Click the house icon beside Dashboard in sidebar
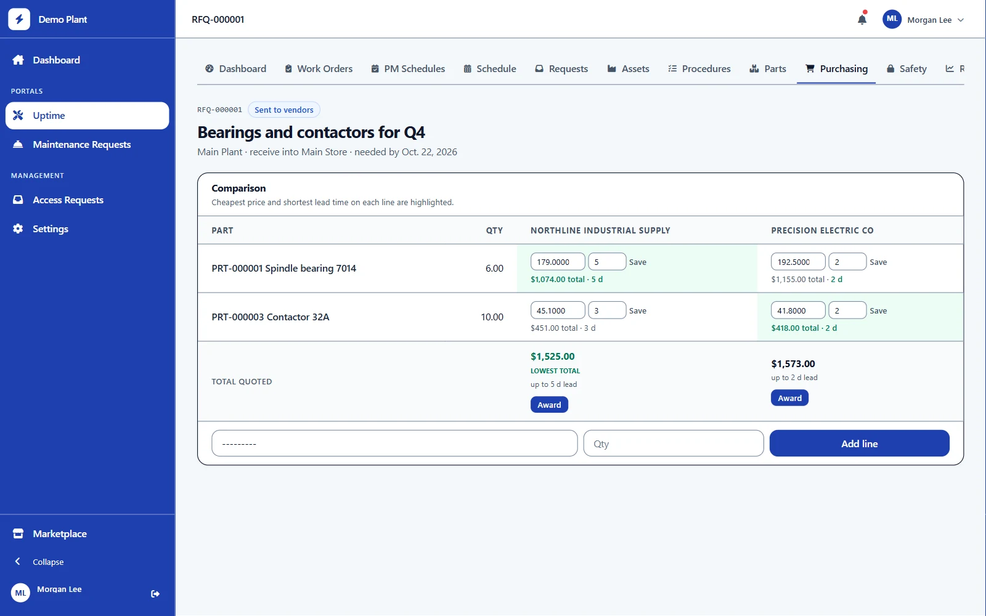 click(18, 60)
